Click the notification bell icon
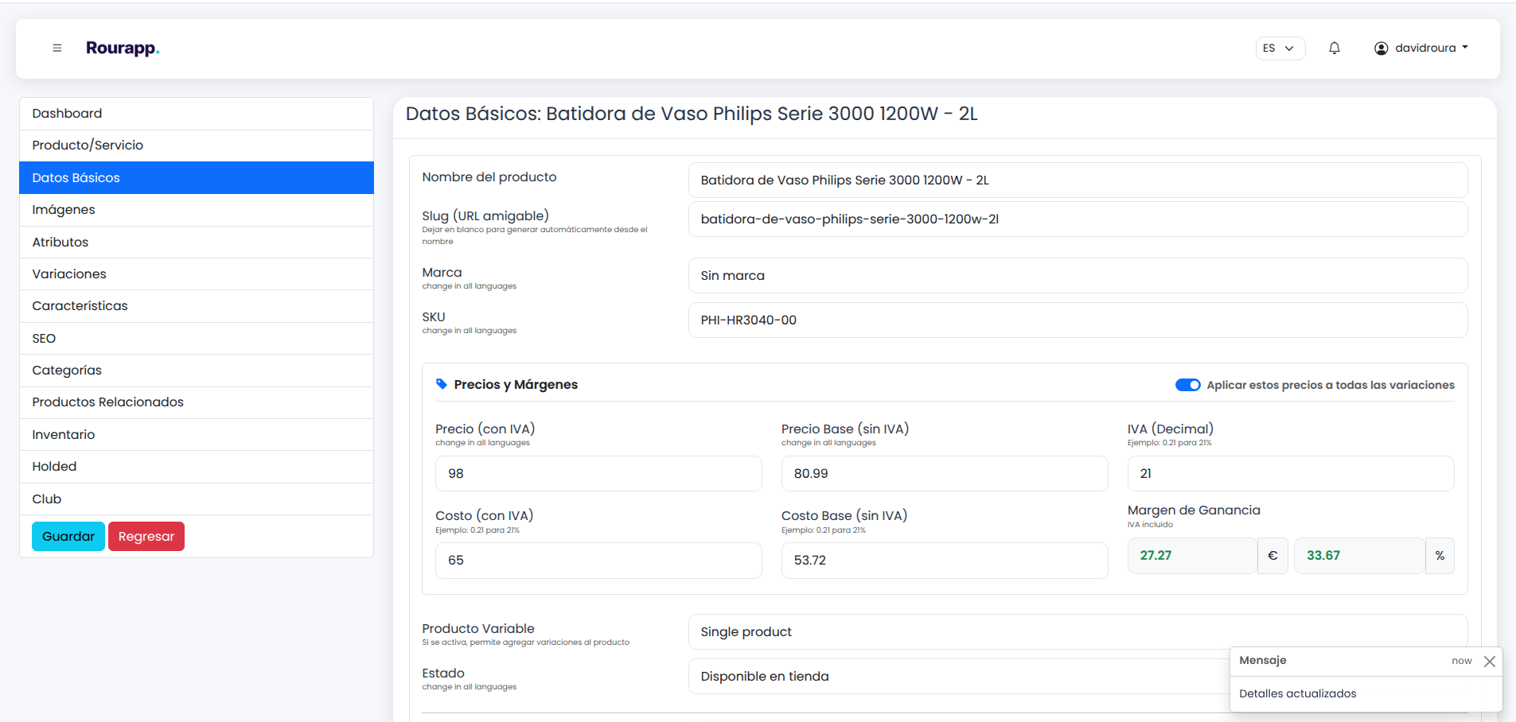The image size is (1516, 722). click(x=1335, y=49)
